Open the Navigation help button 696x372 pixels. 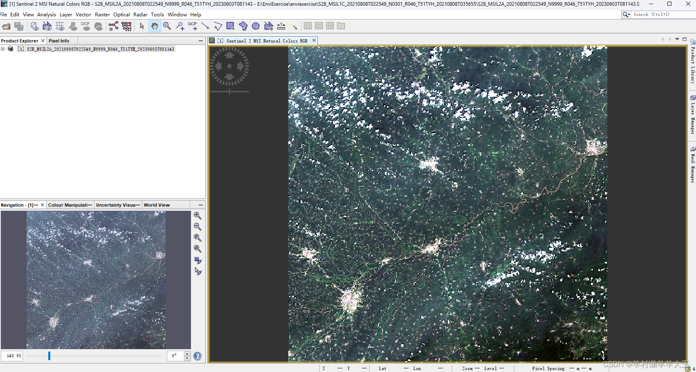198,356
